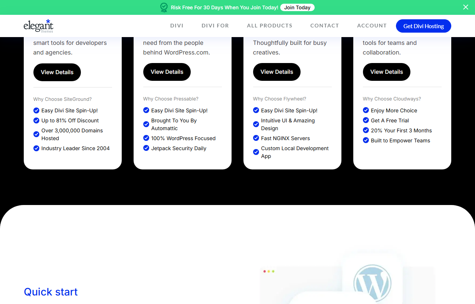The height and width of the screenshot is (304, 475).
Task: Click 'Thoughtfully built for busy creatives.' text
Action: click(x=290, y=47)
